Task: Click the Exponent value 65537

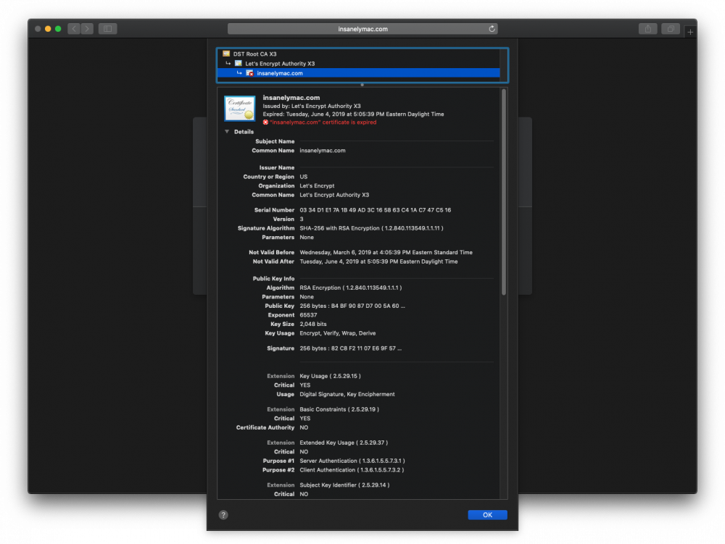Action: 308,315
